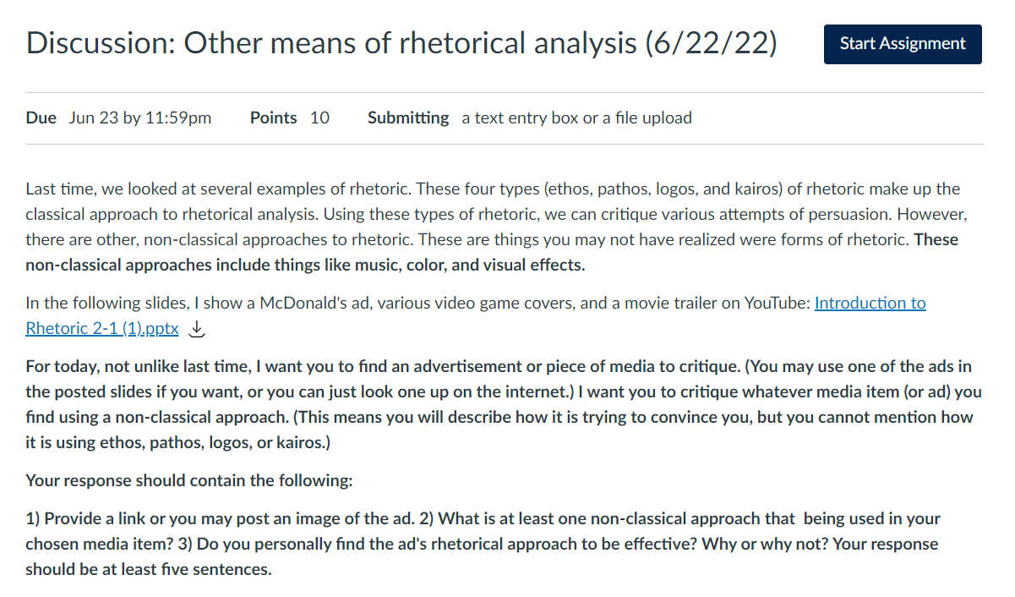1015x597 pixels.
Task: Click 'Your response should contain the following:'
Action: [x=189, y=481]
